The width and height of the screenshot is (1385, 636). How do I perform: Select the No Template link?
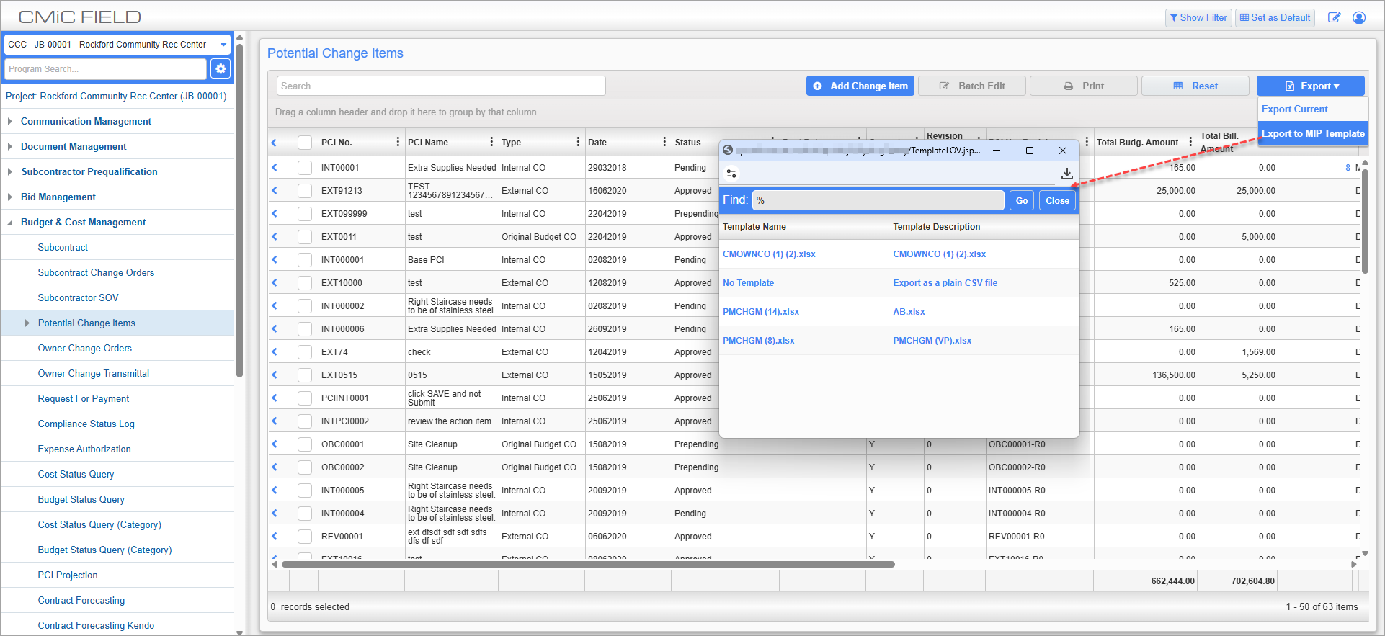tap(748, 283)
